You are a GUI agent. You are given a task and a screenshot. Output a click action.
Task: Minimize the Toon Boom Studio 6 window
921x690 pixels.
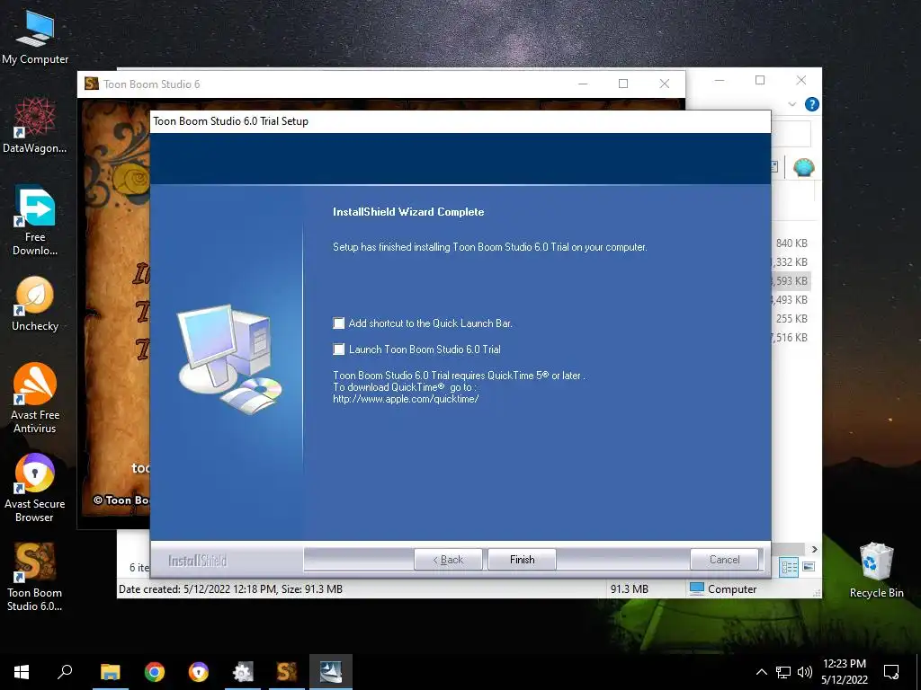tap(583, 84)
